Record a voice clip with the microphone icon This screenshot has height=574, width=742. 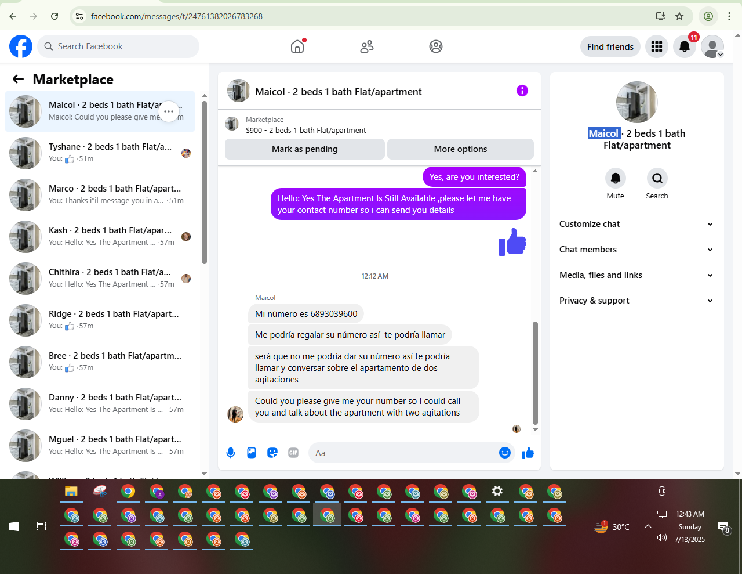pyautogui.click(x=231, y=453)
